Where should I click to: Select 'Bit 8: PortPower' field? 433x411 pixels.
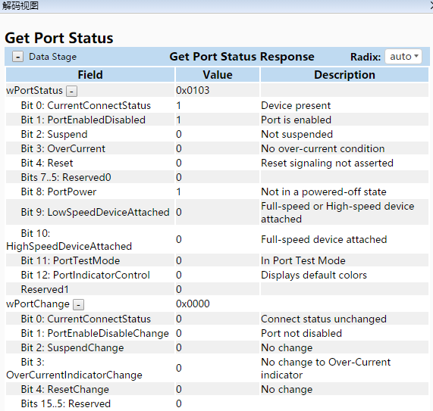pyautogui.click(x=58, y=191)
